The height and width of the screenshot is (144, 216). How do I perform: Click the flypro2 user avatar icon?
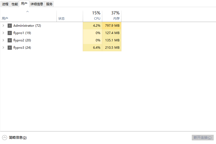[x=10, y=40]
